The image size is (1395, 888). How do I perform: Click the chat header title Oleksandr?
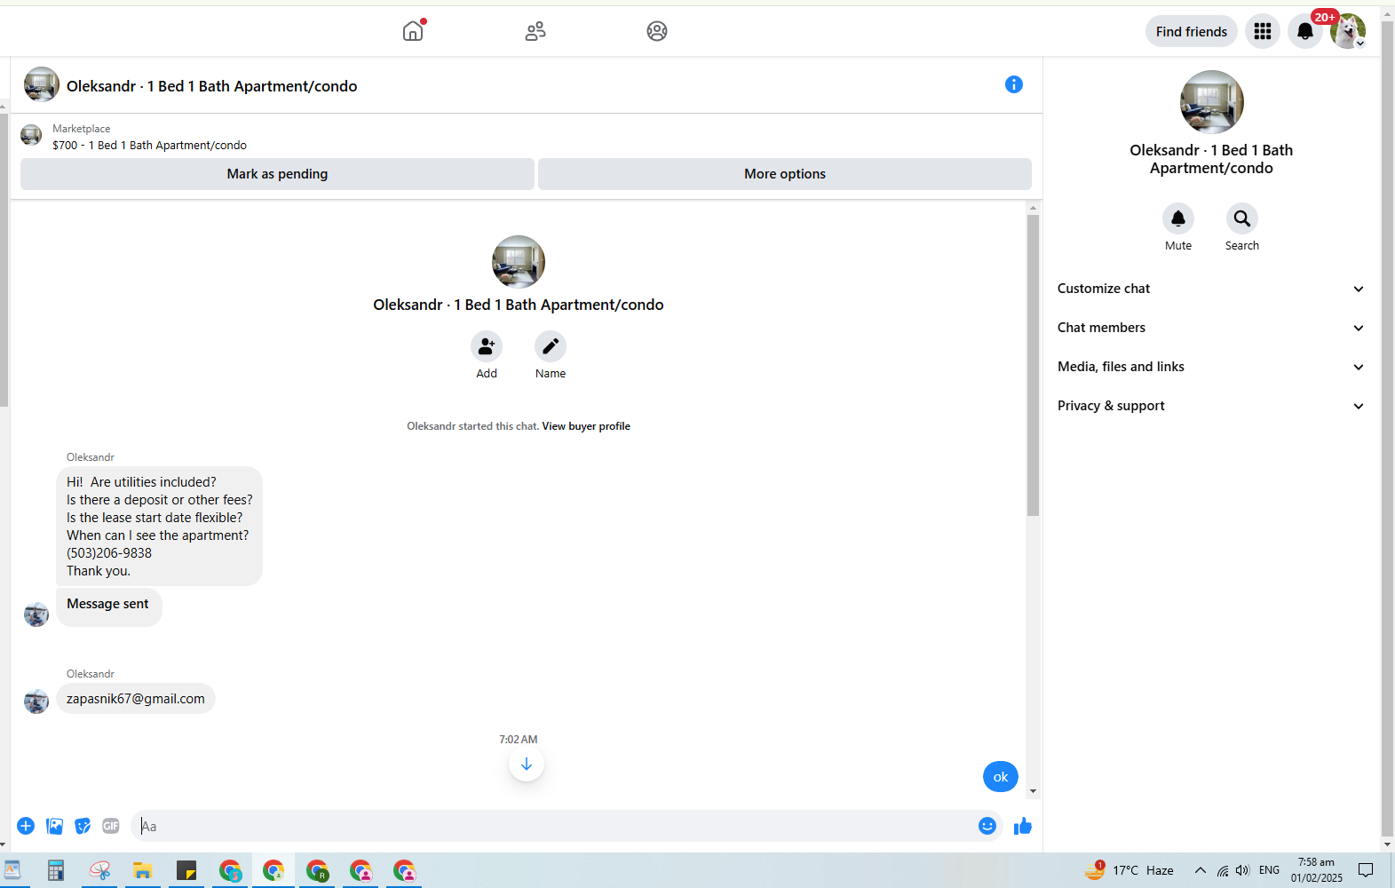click(211, 86)
